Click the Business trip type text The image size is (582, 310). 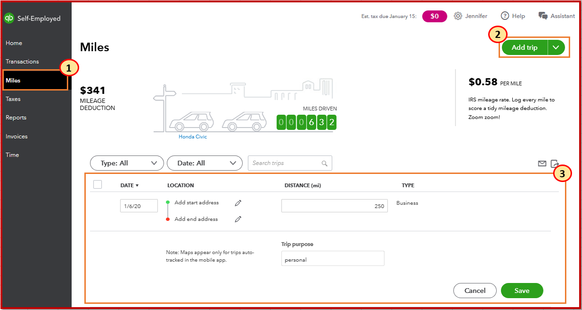point(407,203)
